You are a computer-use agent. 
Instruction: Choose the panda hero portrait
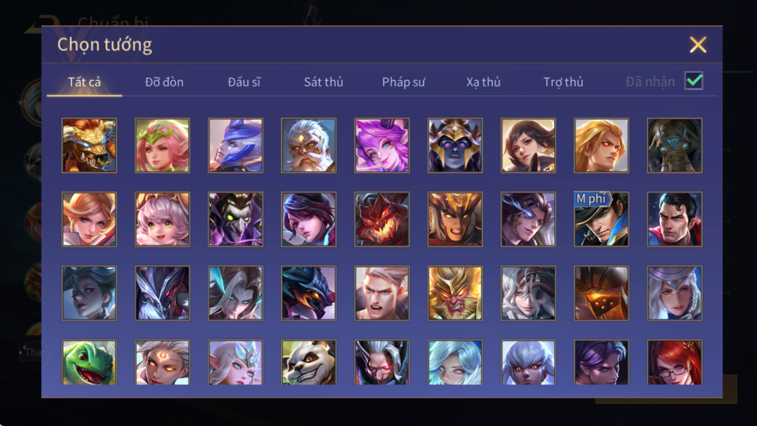click(x=308, y=362)
